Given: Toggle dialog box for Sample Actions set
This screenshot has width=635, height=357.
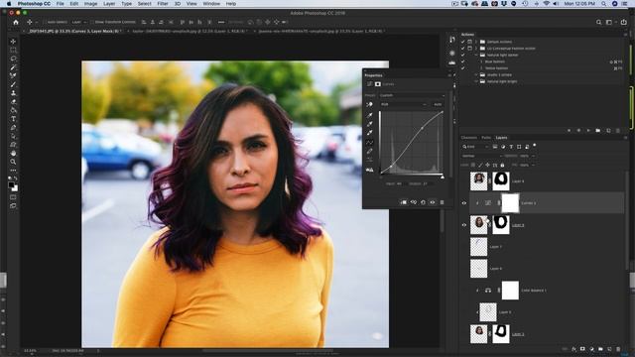Looking at the screenshot, I should [469, 42].
